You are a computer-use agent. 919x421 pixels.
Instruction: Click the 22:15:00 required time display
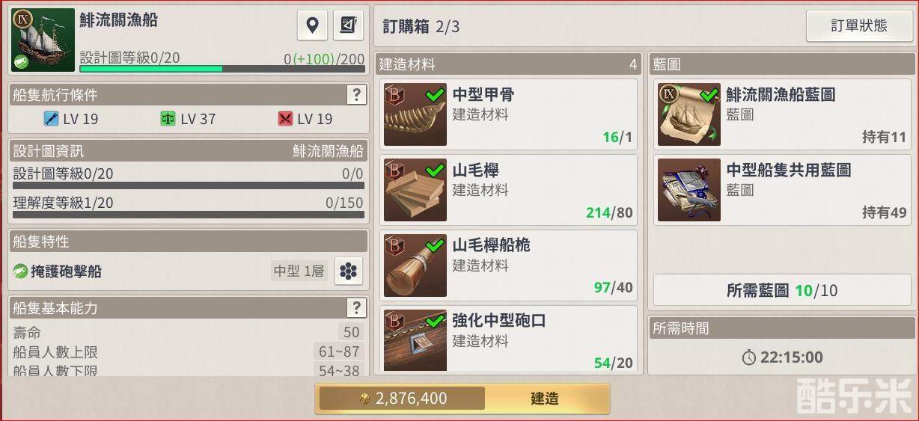782,357
